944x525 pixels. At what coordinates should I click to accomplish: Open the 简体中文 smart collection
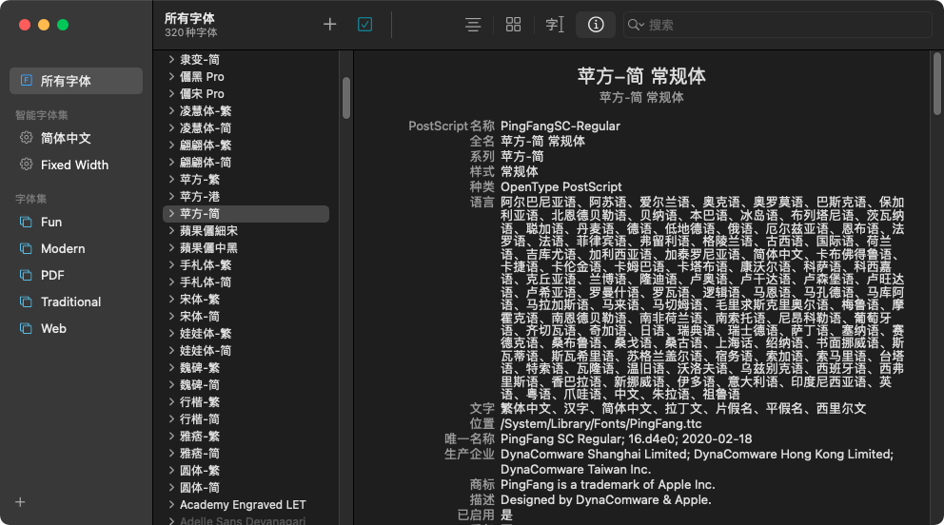click(x=66, y=138)
